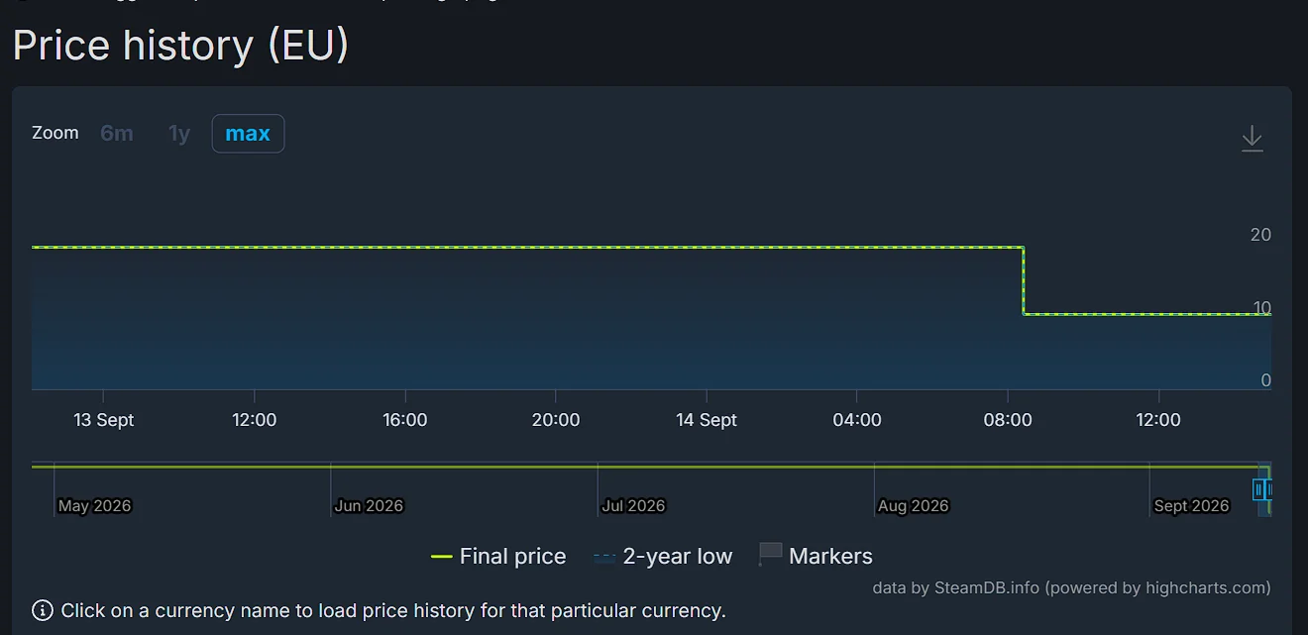
Task: Download the price history chart
Action: coord(1252,138)
